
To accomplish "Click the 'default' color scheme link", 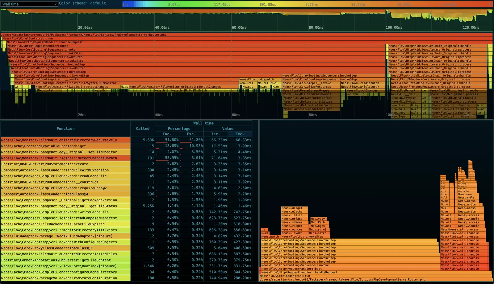I will point(98,3).
